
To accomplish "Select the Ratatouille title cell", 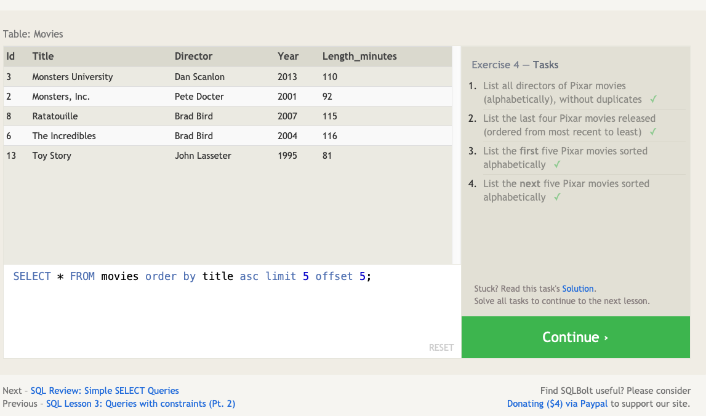I will click(55, 116).
